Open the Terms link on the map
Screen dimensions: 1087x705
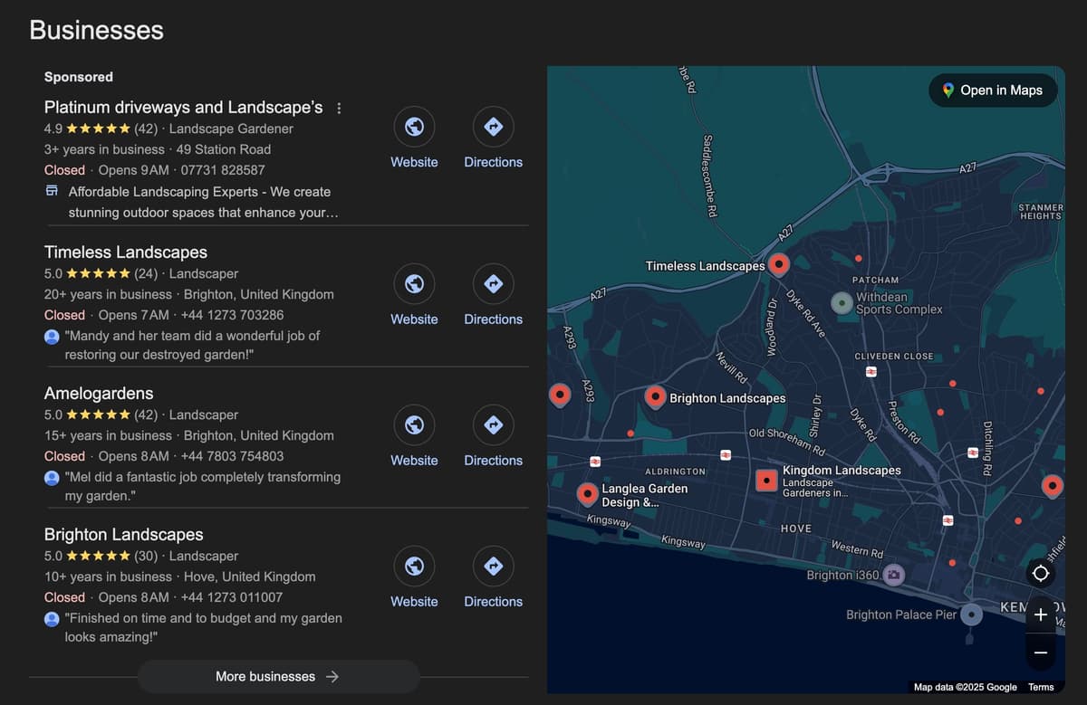[x=1041, y=687]
